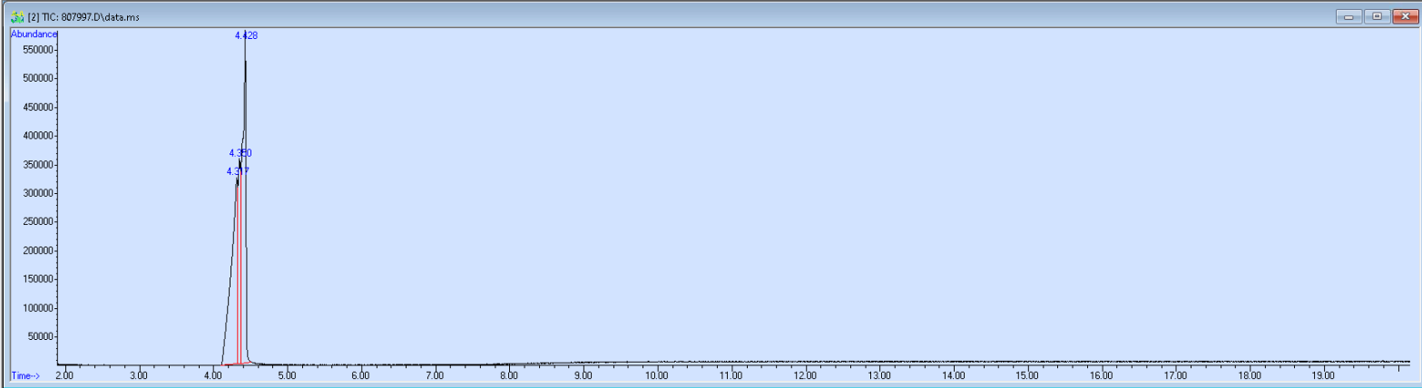Screen dimensions: 1422x388
Task: Click the 19.00 time axis value
Action: coord(1323,374)
